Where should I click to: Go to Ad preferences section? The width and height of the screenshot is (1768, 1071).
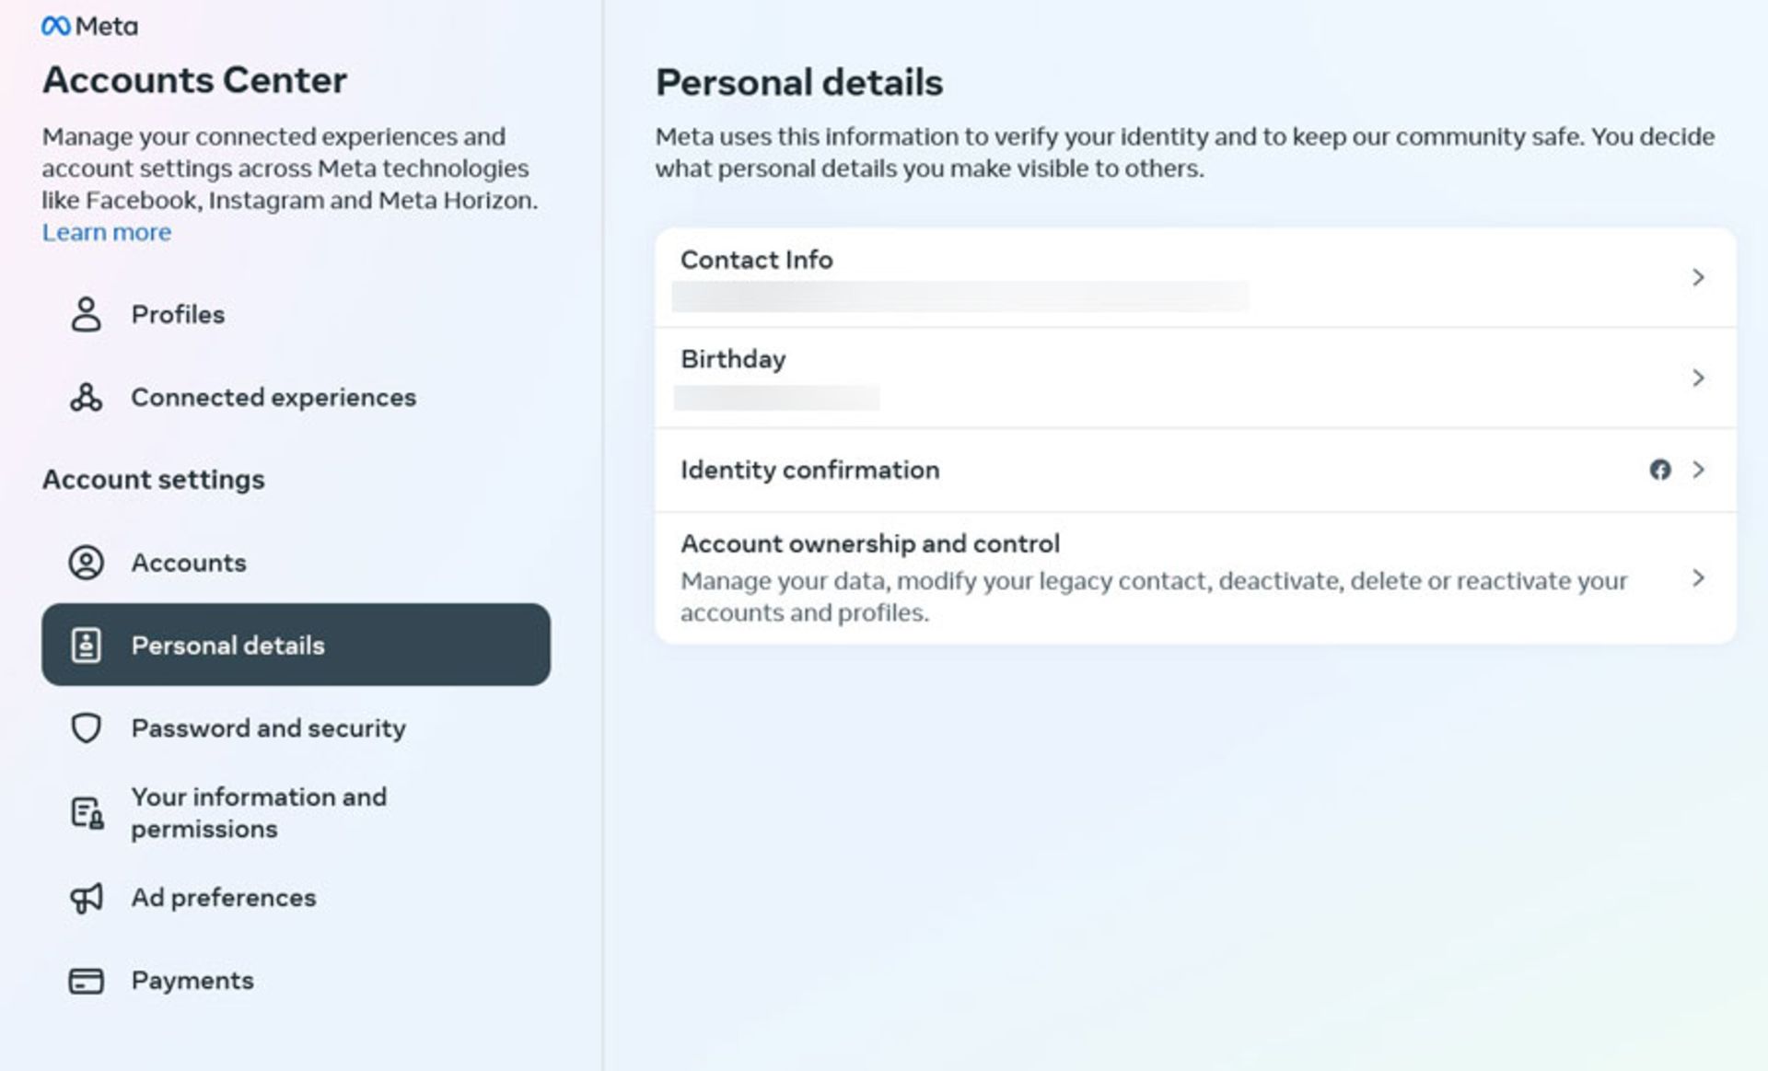point(296,898)
